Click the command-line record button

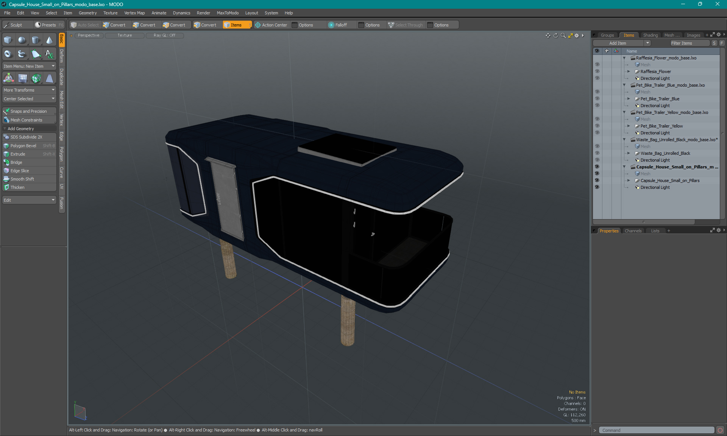click(720, 430)
